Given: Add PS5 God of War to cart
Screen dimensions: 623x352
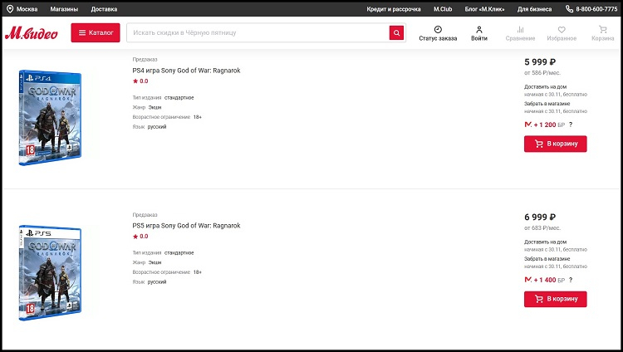Looking at the screenshot, I should pos(555,299).
